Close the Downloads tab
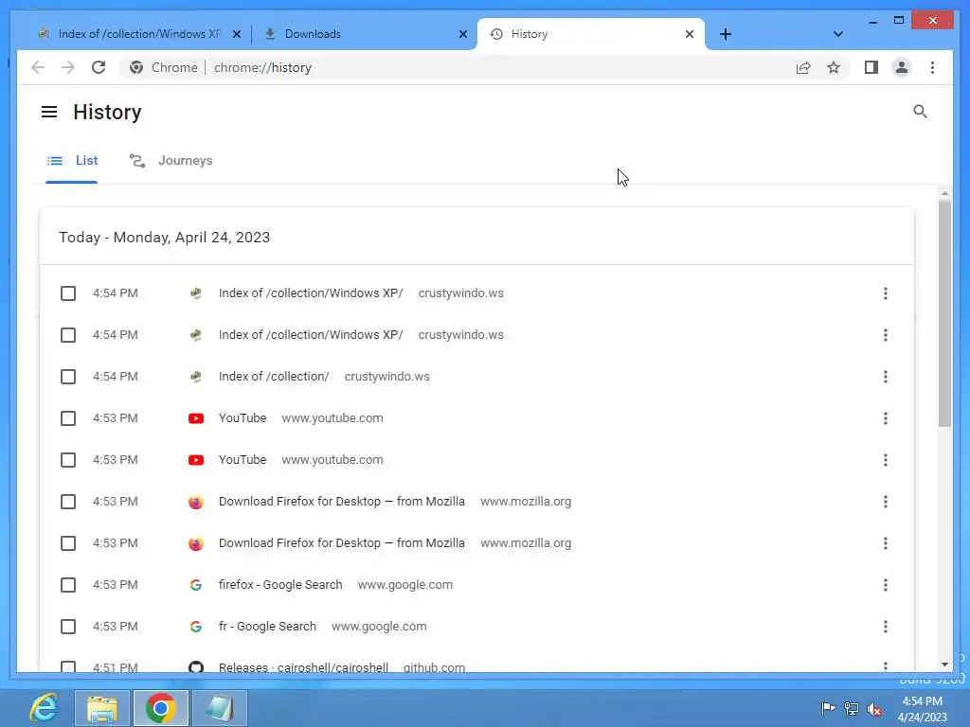The image size is (970, 727). 462,34
